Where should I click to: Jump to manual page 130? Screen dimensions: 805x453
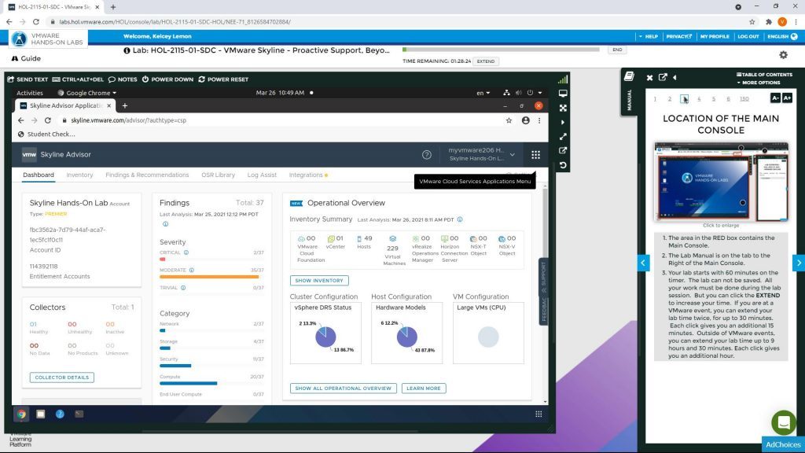[744, 98]
